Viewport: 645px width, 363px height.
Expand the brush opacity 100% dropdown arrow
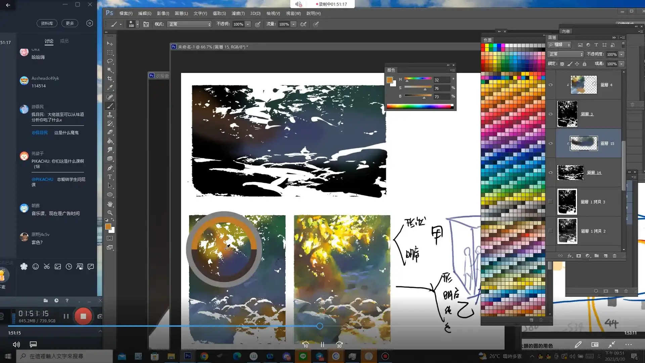click(248, 24)
